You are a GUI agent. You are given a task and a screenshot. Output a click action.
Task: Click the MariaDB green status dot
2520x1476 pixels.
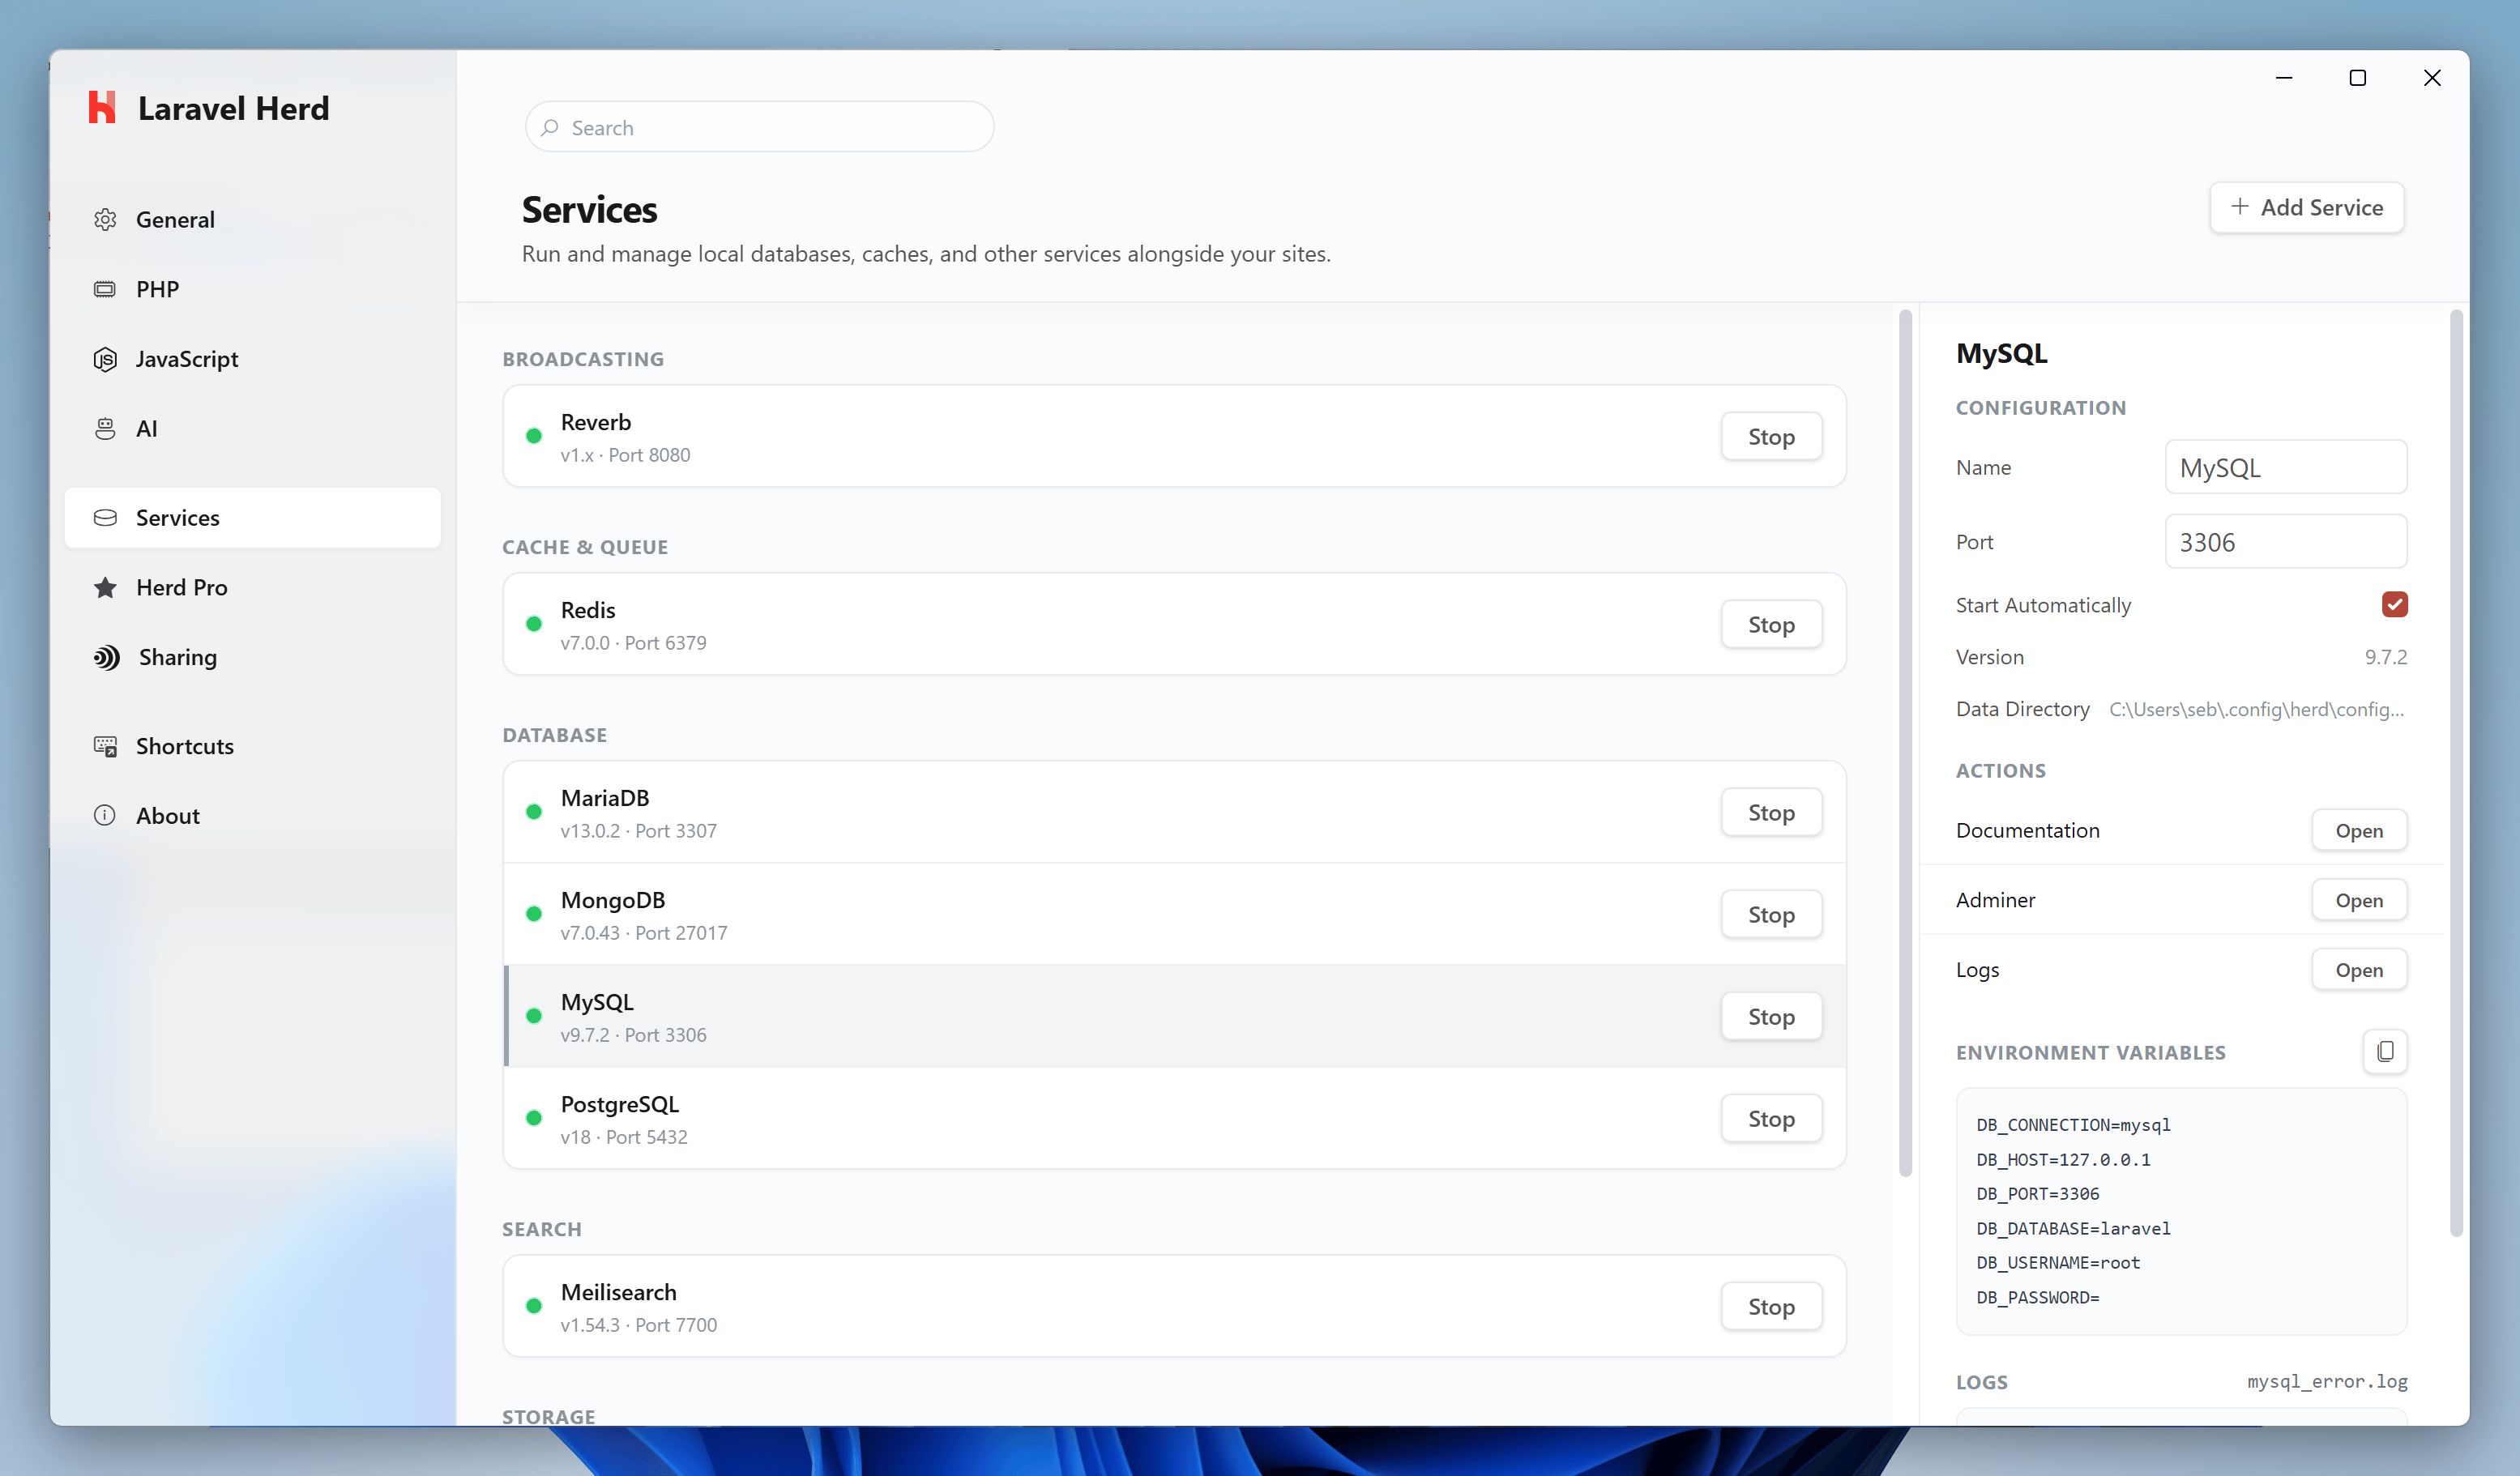click(534, 812)
